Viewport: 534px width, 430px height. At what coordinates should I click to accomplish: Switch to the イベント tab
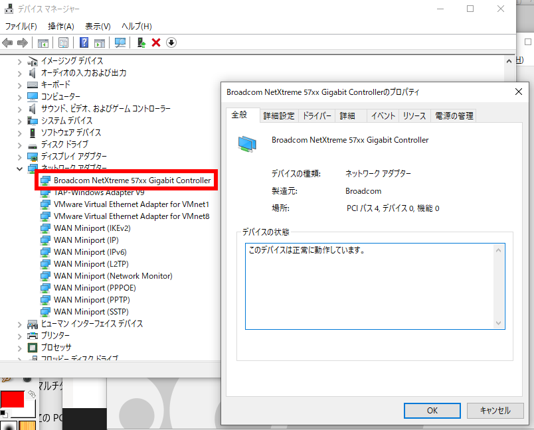coord(383,116)
